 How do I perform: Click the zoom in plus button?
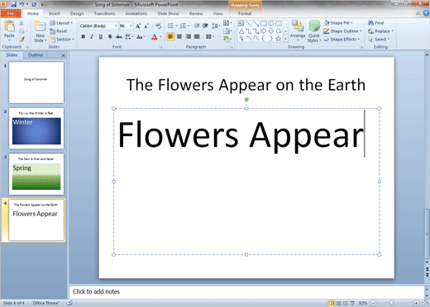click(417, 303)
